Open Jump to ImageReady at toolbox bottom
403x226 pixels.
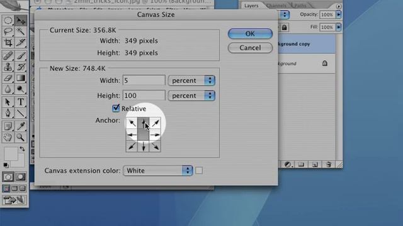[14, 200]
